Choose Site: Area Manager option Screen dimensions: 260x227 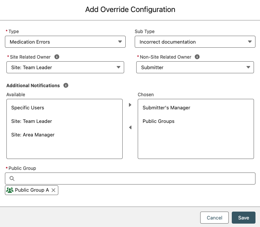(x=33, y=135)
